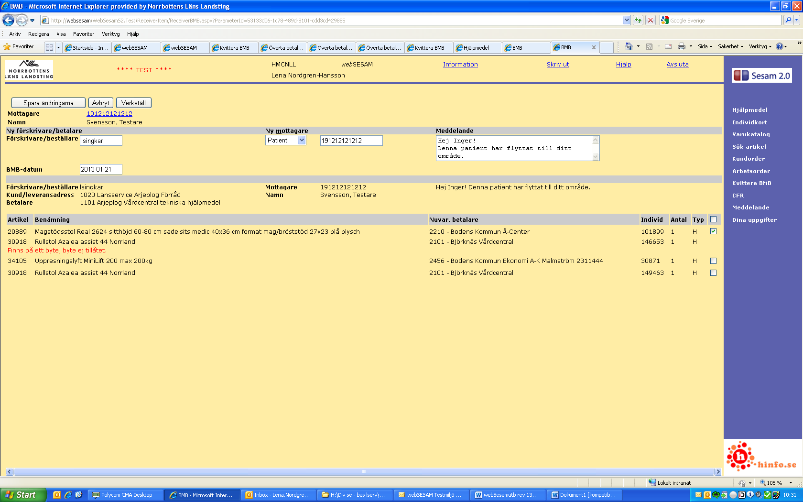Open the recent pages dropdown arrow
Image resolution: width=803 pixels, height=502 pixels.
[32, 20]
